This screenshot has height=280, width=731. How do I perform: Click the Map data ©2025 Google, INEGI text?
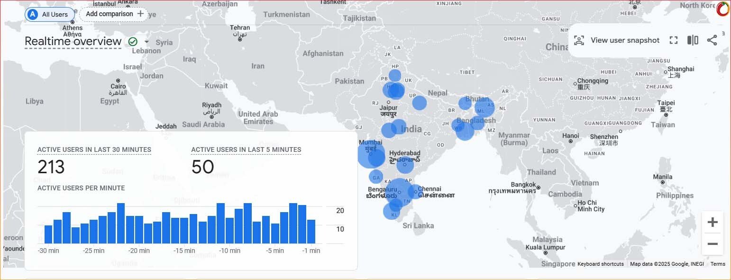click(x=667, y=264)
